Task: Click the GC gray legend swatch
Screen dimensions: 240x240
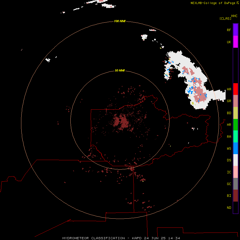Action: pyautogui.click(x=235, y=184)
